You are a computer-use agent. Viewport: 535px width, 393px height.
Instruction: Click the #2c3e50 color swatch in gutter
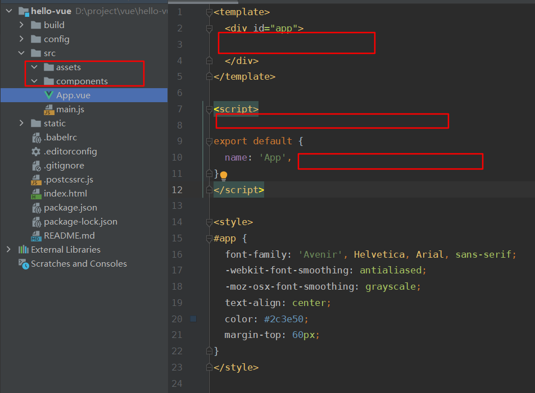(x=193, y=319)
